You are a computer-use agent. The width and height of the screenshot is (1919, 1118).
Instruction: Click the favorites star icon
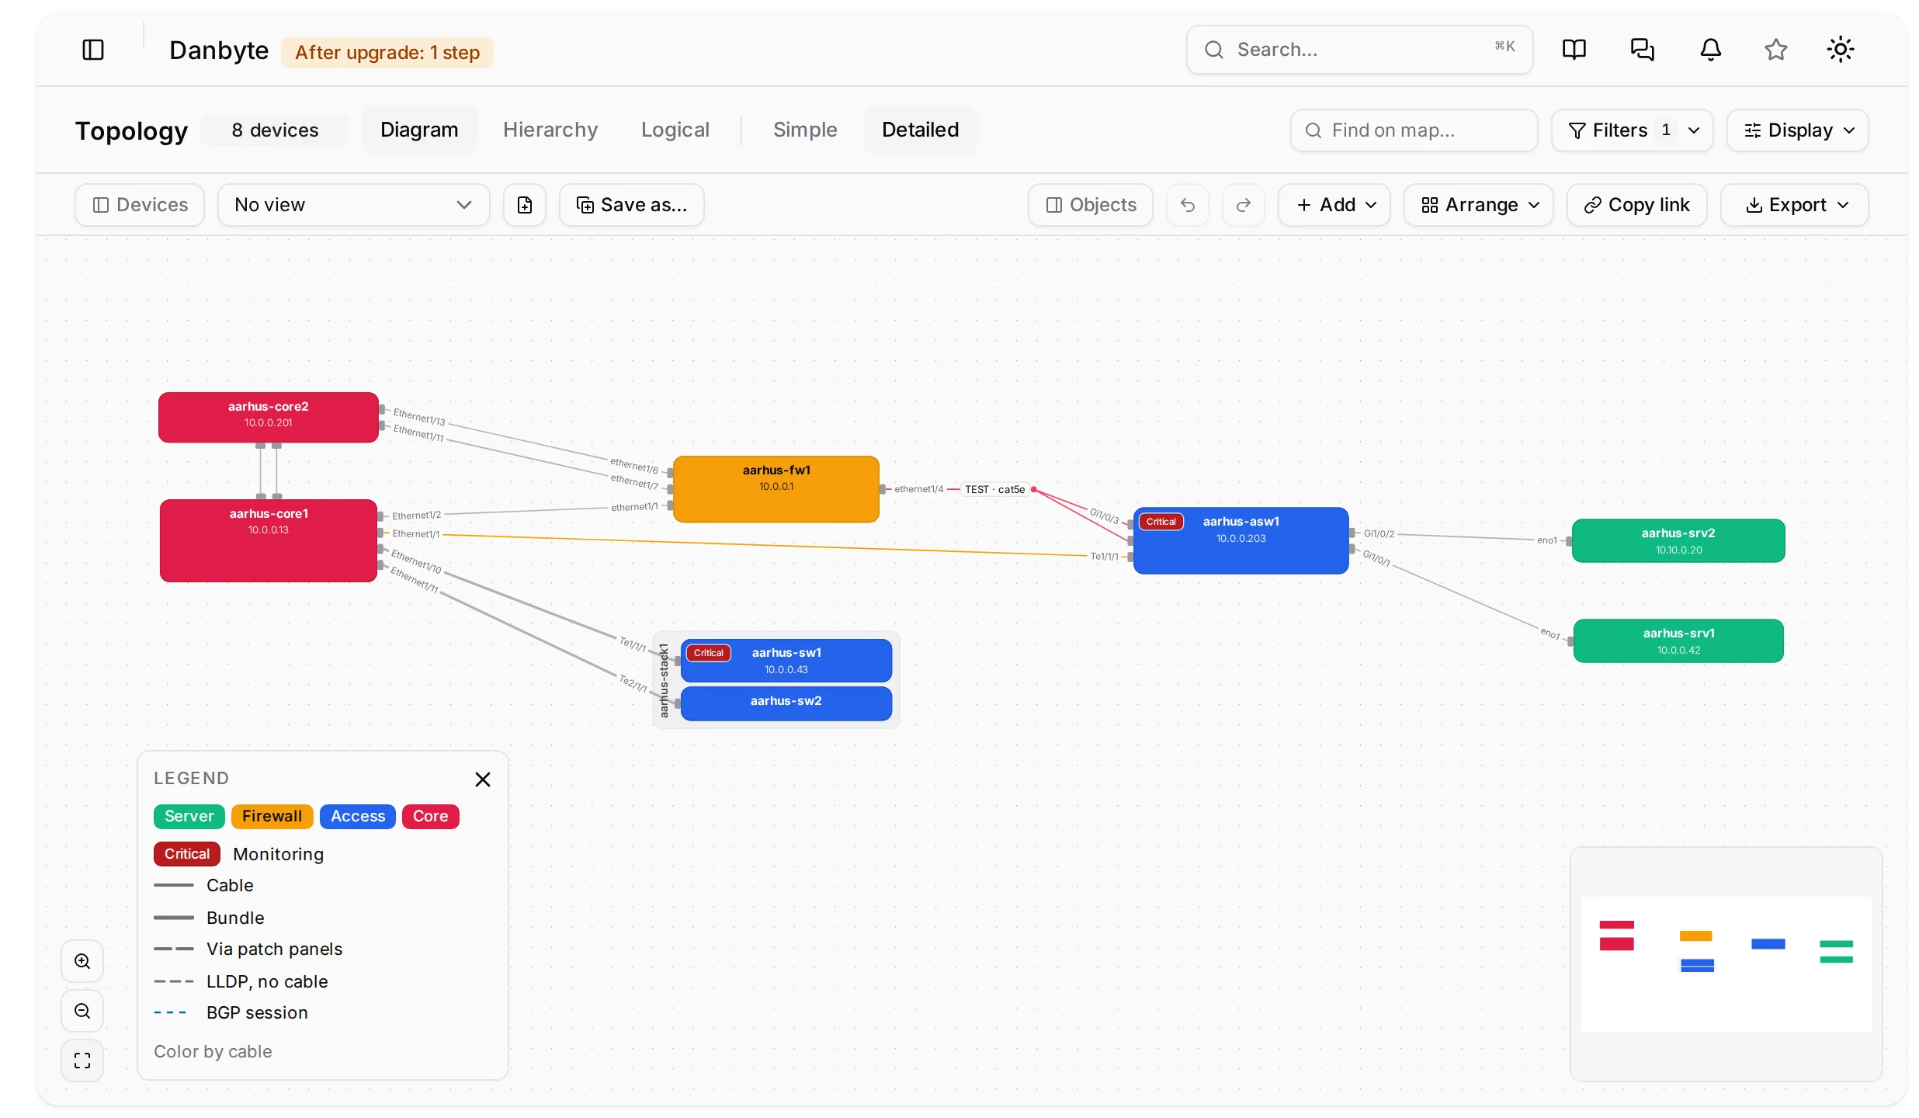pos(1775,50)
